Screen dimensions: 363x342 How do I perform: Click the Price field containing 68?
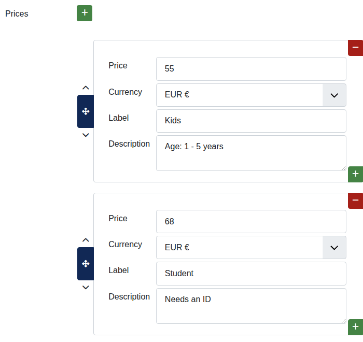pyautogui.click(x=250, y=221)
